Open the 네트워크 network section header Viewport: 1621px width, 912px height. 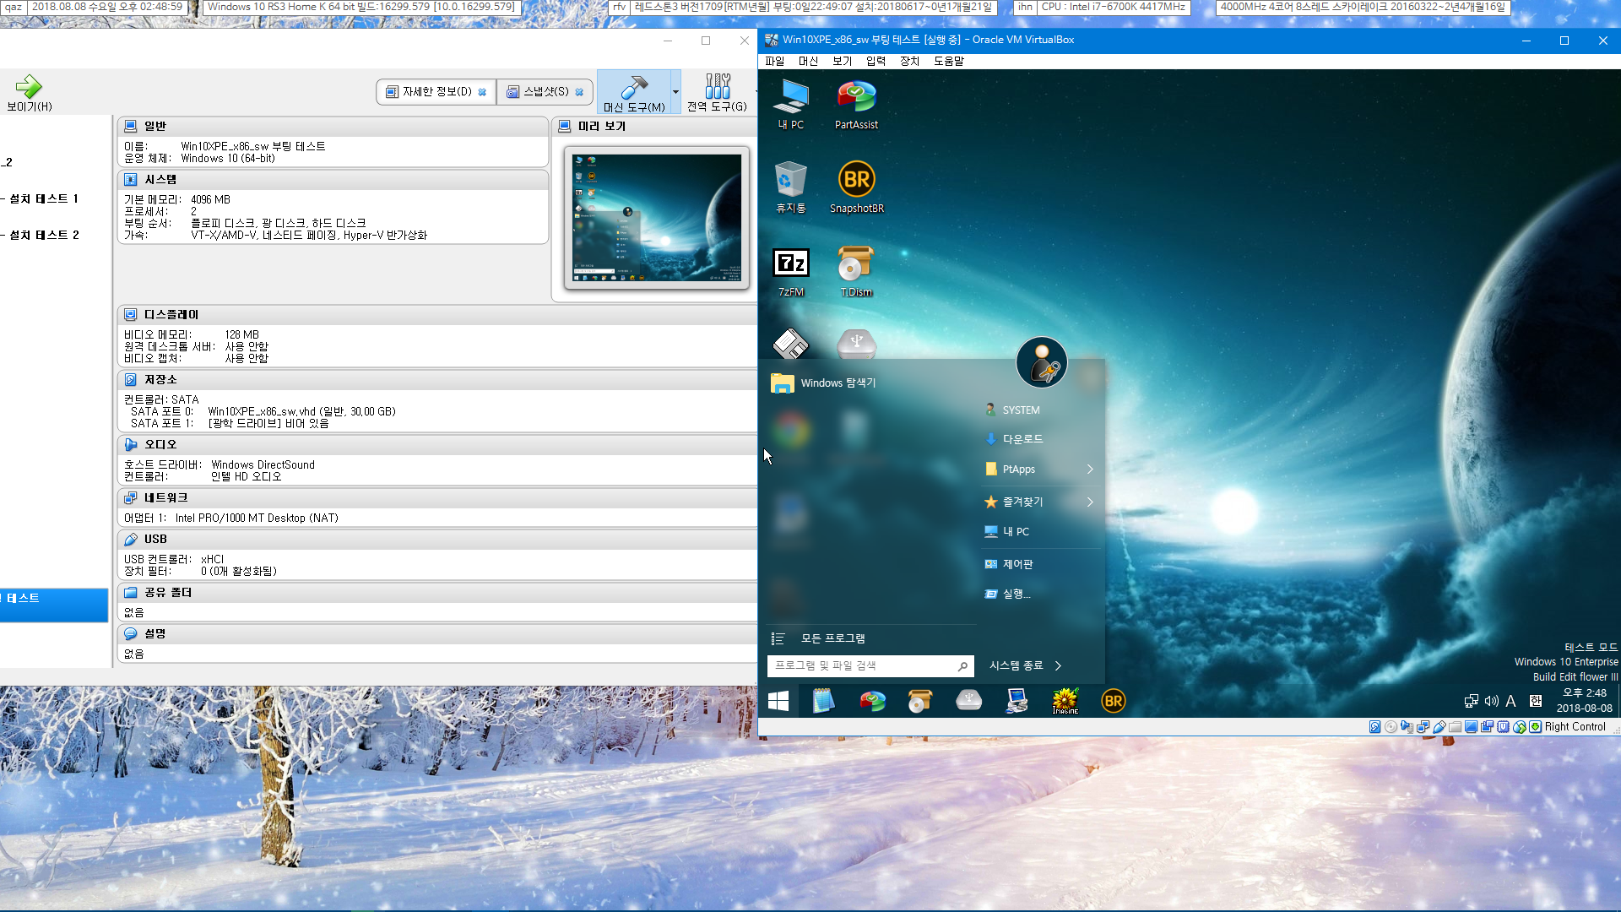(x=437, y=498)
